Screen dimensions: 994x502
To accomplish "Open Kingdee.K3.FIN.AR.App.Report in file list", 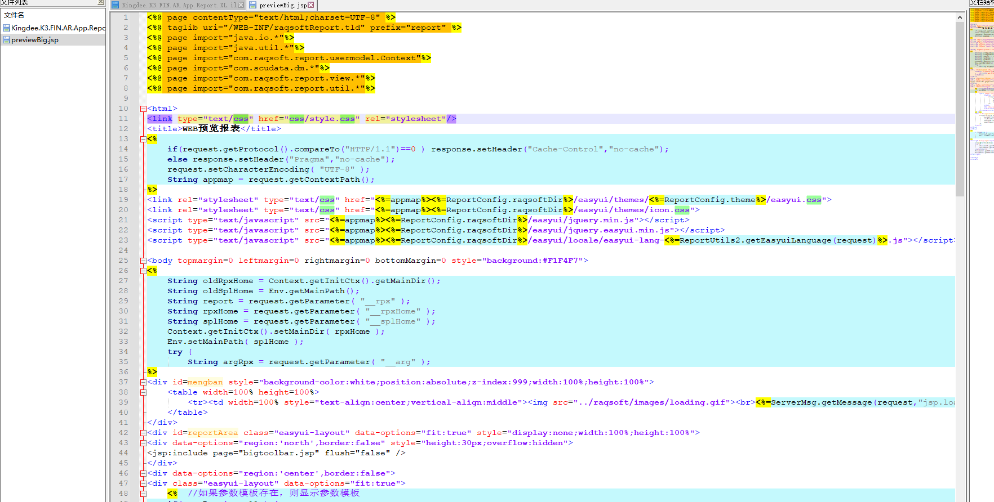I will click(57, 28).
